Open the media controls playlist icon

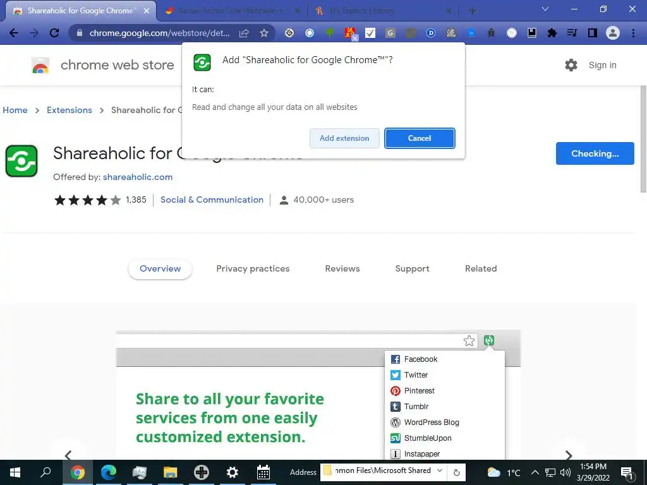click(x=572, y=33)
